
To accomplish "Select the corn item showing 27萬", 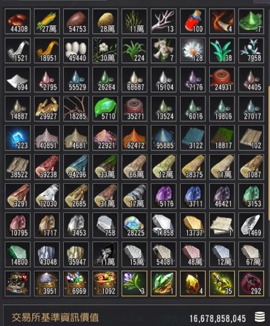I will click(x=47, y=21).
